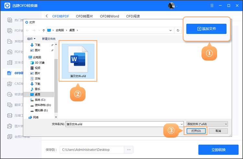Screen dimensions: 243x159
Task: Browse save folder with ellipsis button
Action: pyautogui.click(x=129, y=150)
